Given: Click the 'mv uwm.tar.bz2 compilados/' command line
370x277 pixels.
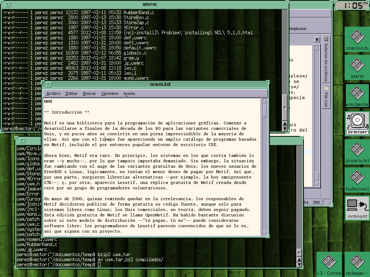Looking at the screenshot, I should [130, 260].
